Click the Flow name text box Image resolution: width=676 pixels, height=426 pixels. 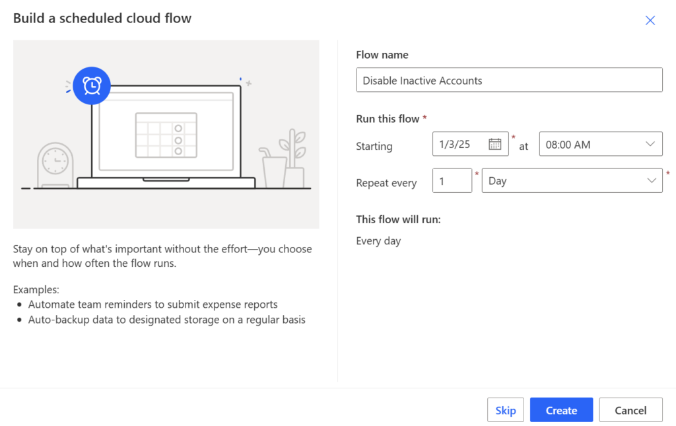coord(508,81)
